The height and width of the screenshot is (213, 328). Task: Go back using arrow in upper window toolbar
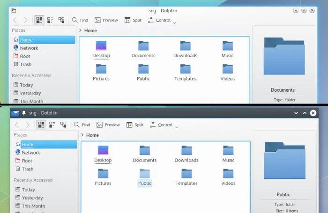(15, 20)
